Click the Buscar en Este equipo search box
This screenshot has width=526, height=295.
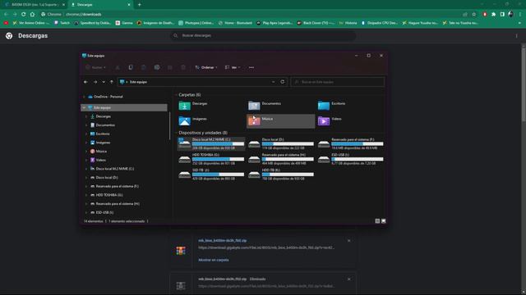[338, 82]
